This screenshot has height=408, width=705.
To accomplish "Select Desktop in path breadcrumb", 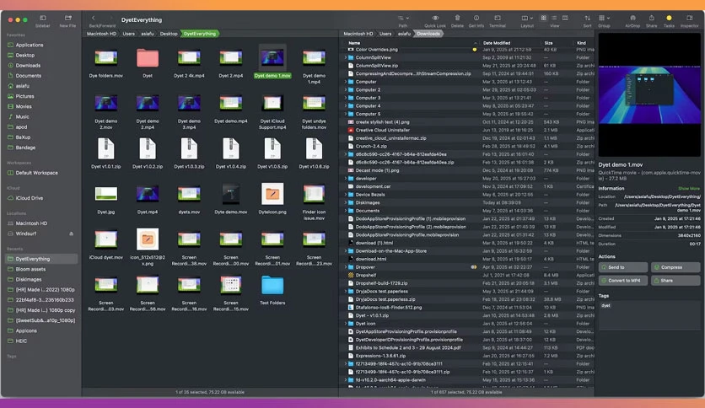I will (x=169, y=34).
